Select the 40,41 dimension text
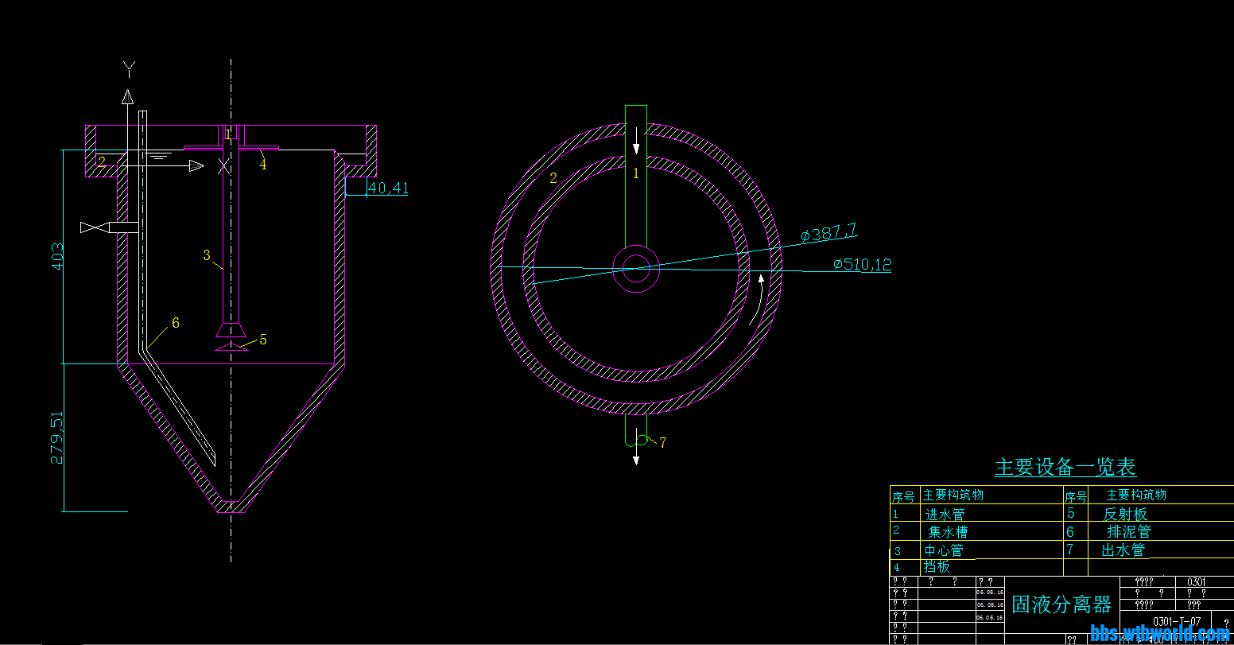Viewport: 1234px width, 645px height. (389, 188)
